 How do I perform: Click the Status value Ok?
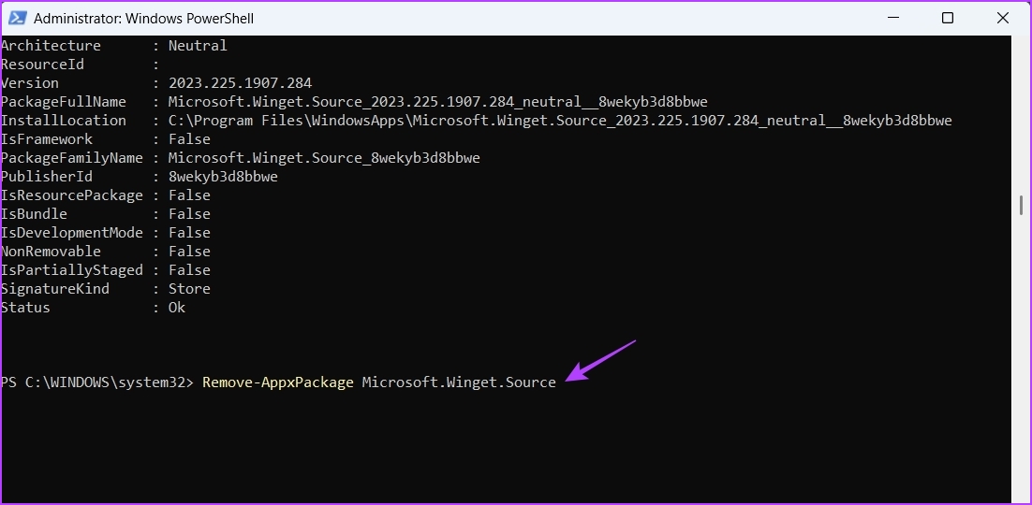177,308
